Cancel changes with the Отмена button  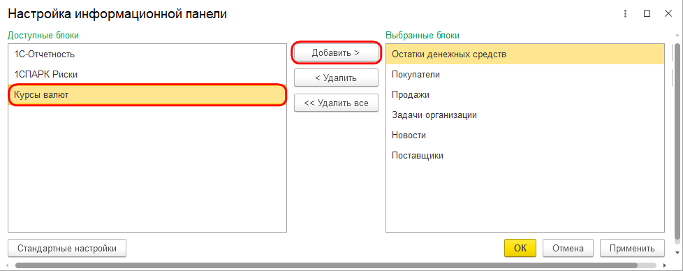(568, 249)
